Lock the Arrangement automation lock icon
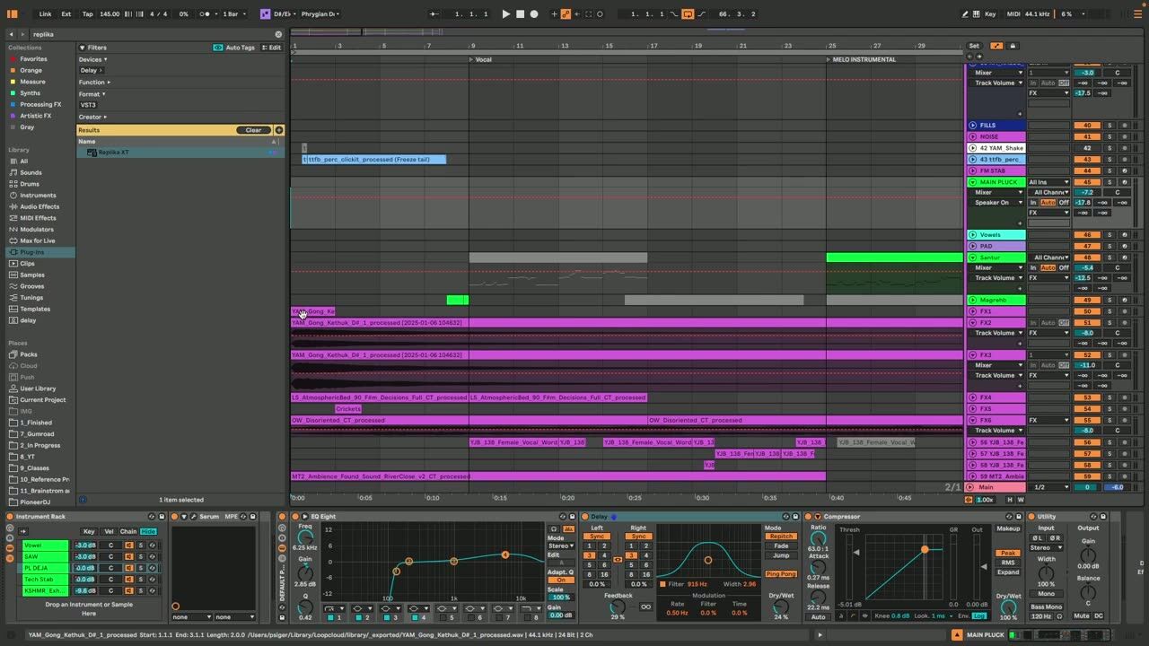 coord(1013,46)
